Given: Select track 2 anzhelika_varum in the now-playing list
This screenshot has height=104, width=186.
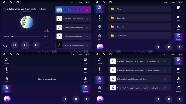Looking at the screenshot, I should click(x=73, y=10).
